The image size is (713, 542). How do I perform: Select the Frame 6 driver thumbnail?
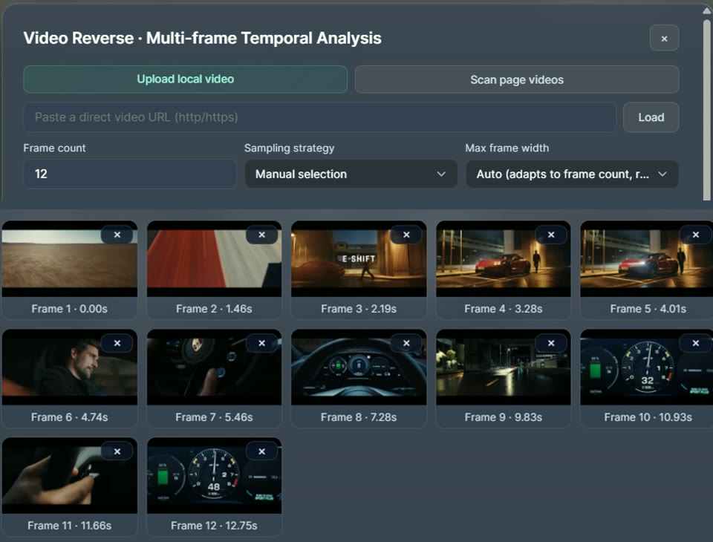coord(70,367)
